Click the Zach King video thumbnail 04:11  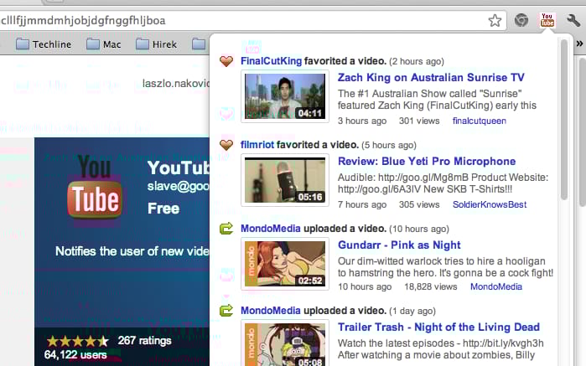285,96
